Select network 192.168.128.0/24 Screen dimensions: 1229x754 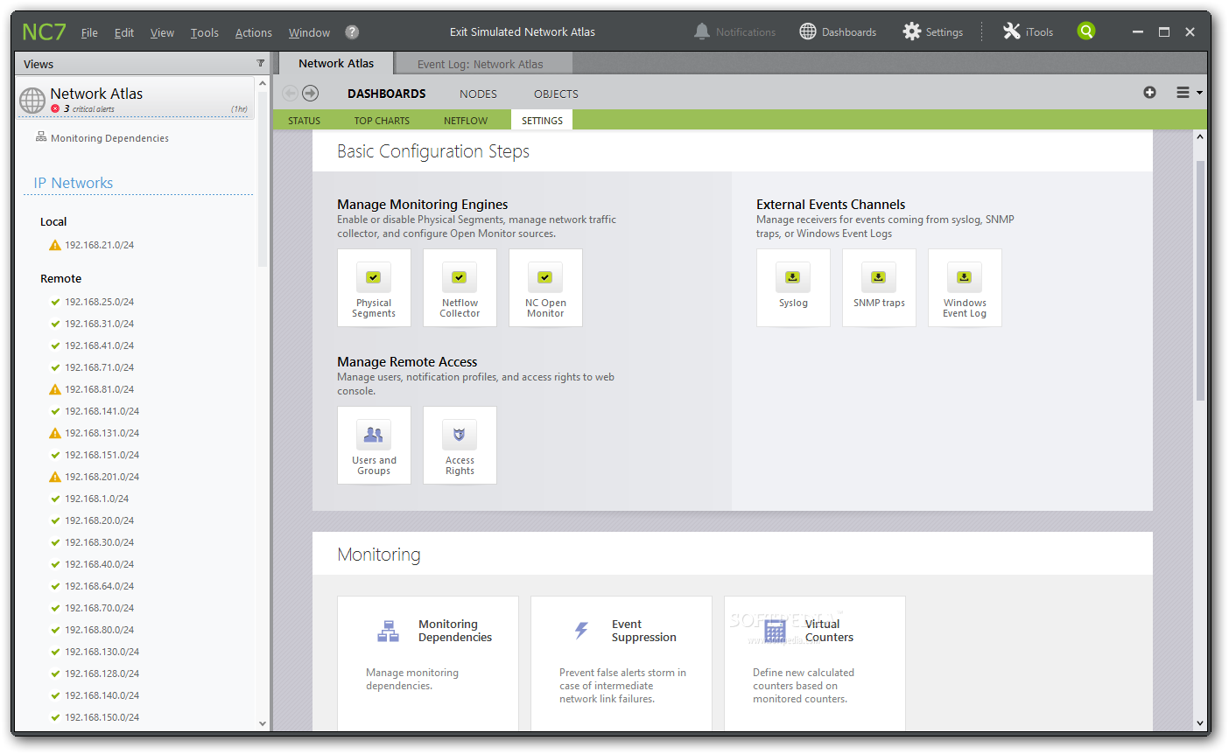tap(102, 674)
